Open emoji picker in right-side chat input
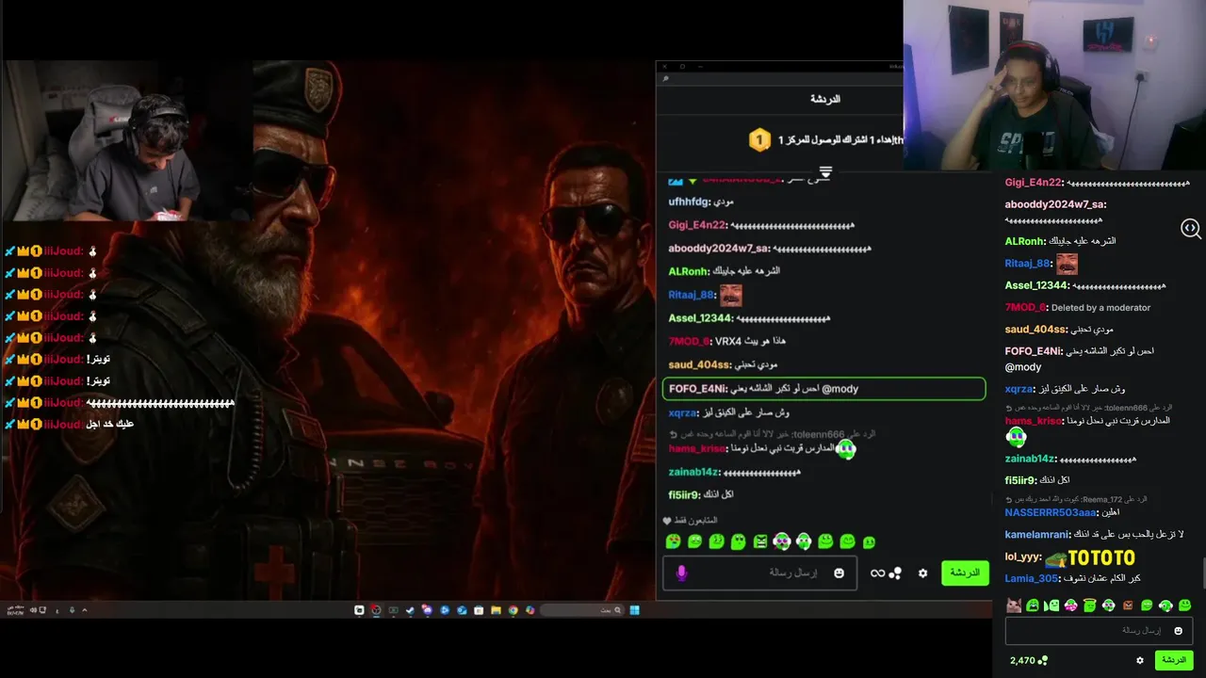 (x=1178, y=631)
